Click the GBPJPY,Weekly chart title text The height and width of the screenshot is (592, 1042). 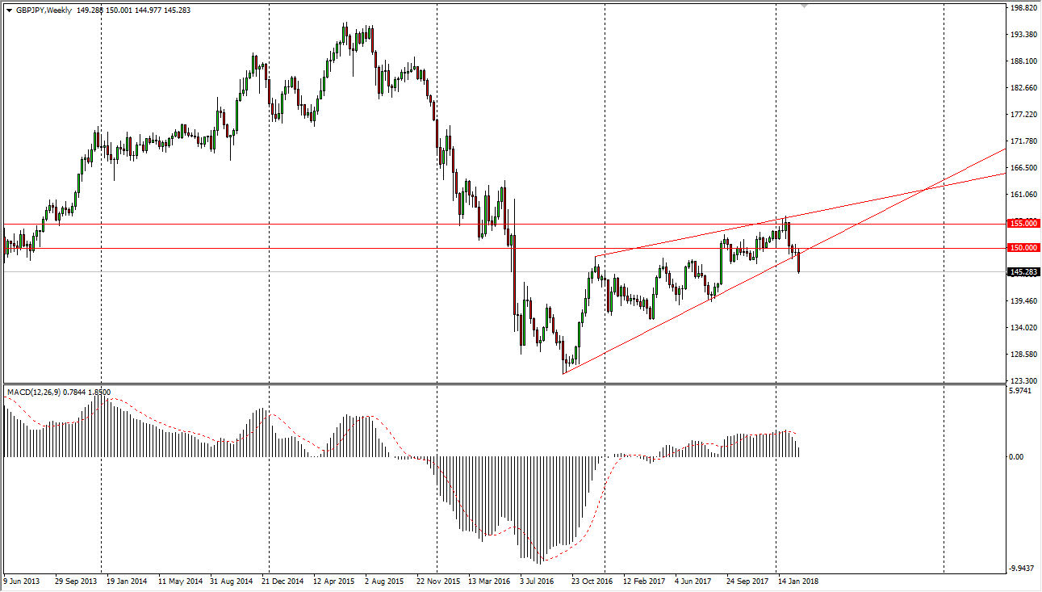[x=43, y=10]
